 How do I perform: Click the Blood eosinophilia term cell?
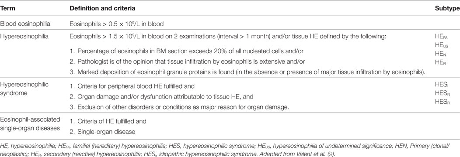click(x=25, y=24)
